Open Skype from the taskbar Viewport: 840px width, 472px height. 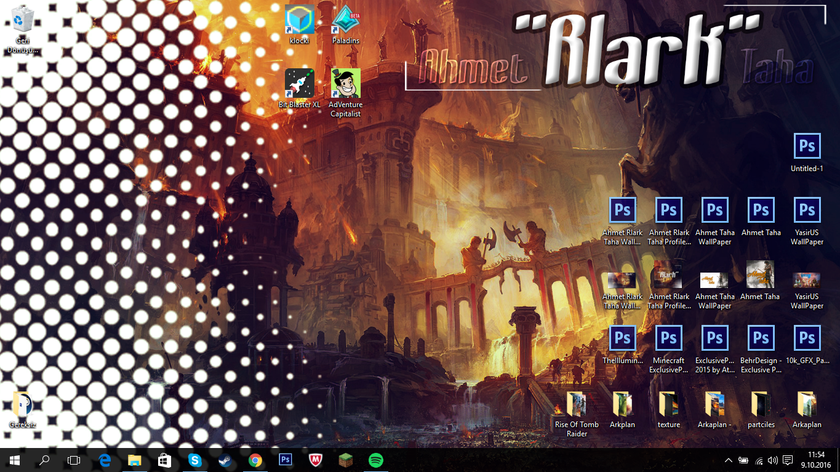click(194, 460)
